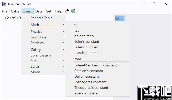This screenshot has width=172, height=100.
Task: Click the eraser clear icon
Action: click(67, 11)
